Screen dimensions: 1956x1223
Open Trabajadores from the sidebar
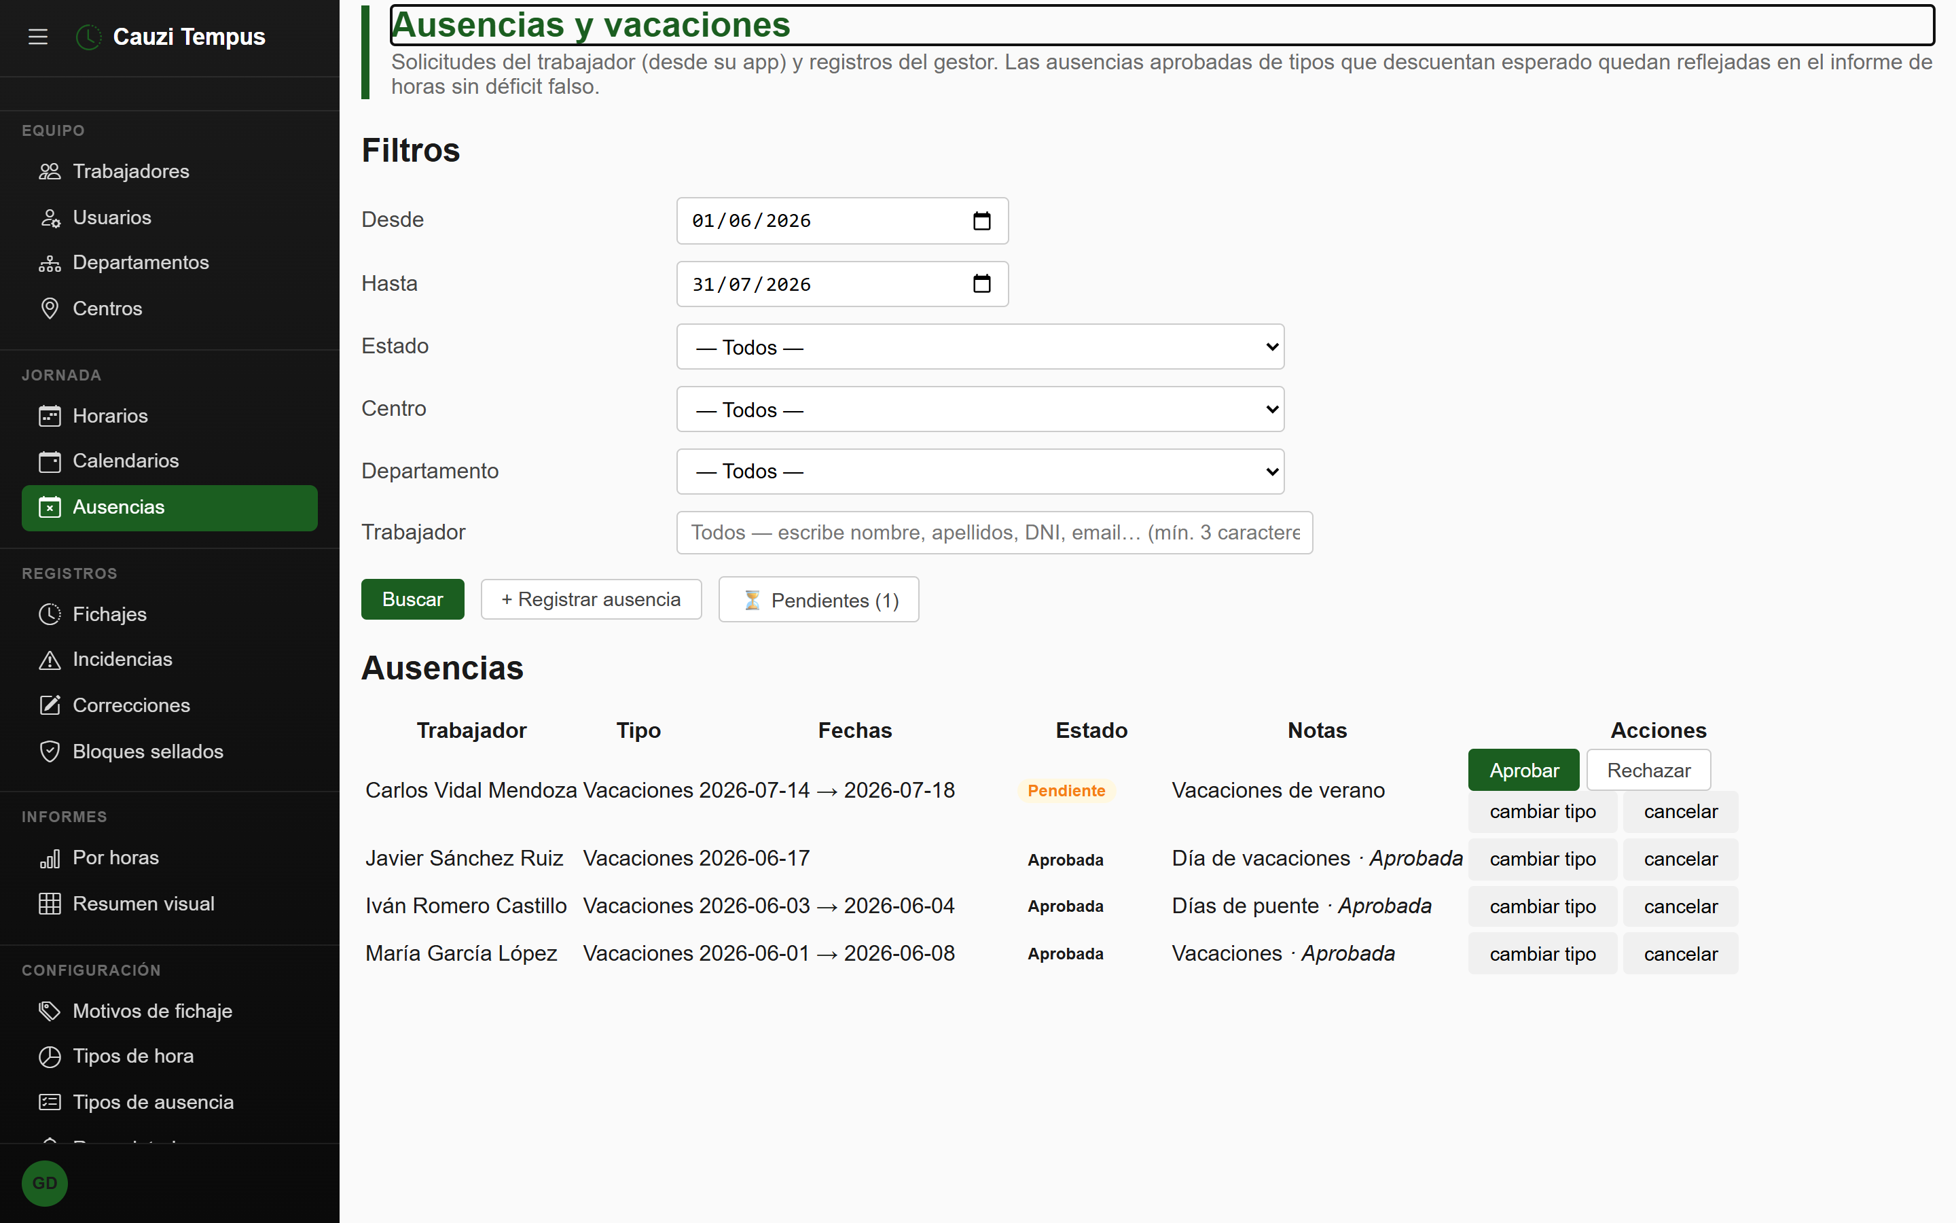pyautogui.click(x=170, y=171)
